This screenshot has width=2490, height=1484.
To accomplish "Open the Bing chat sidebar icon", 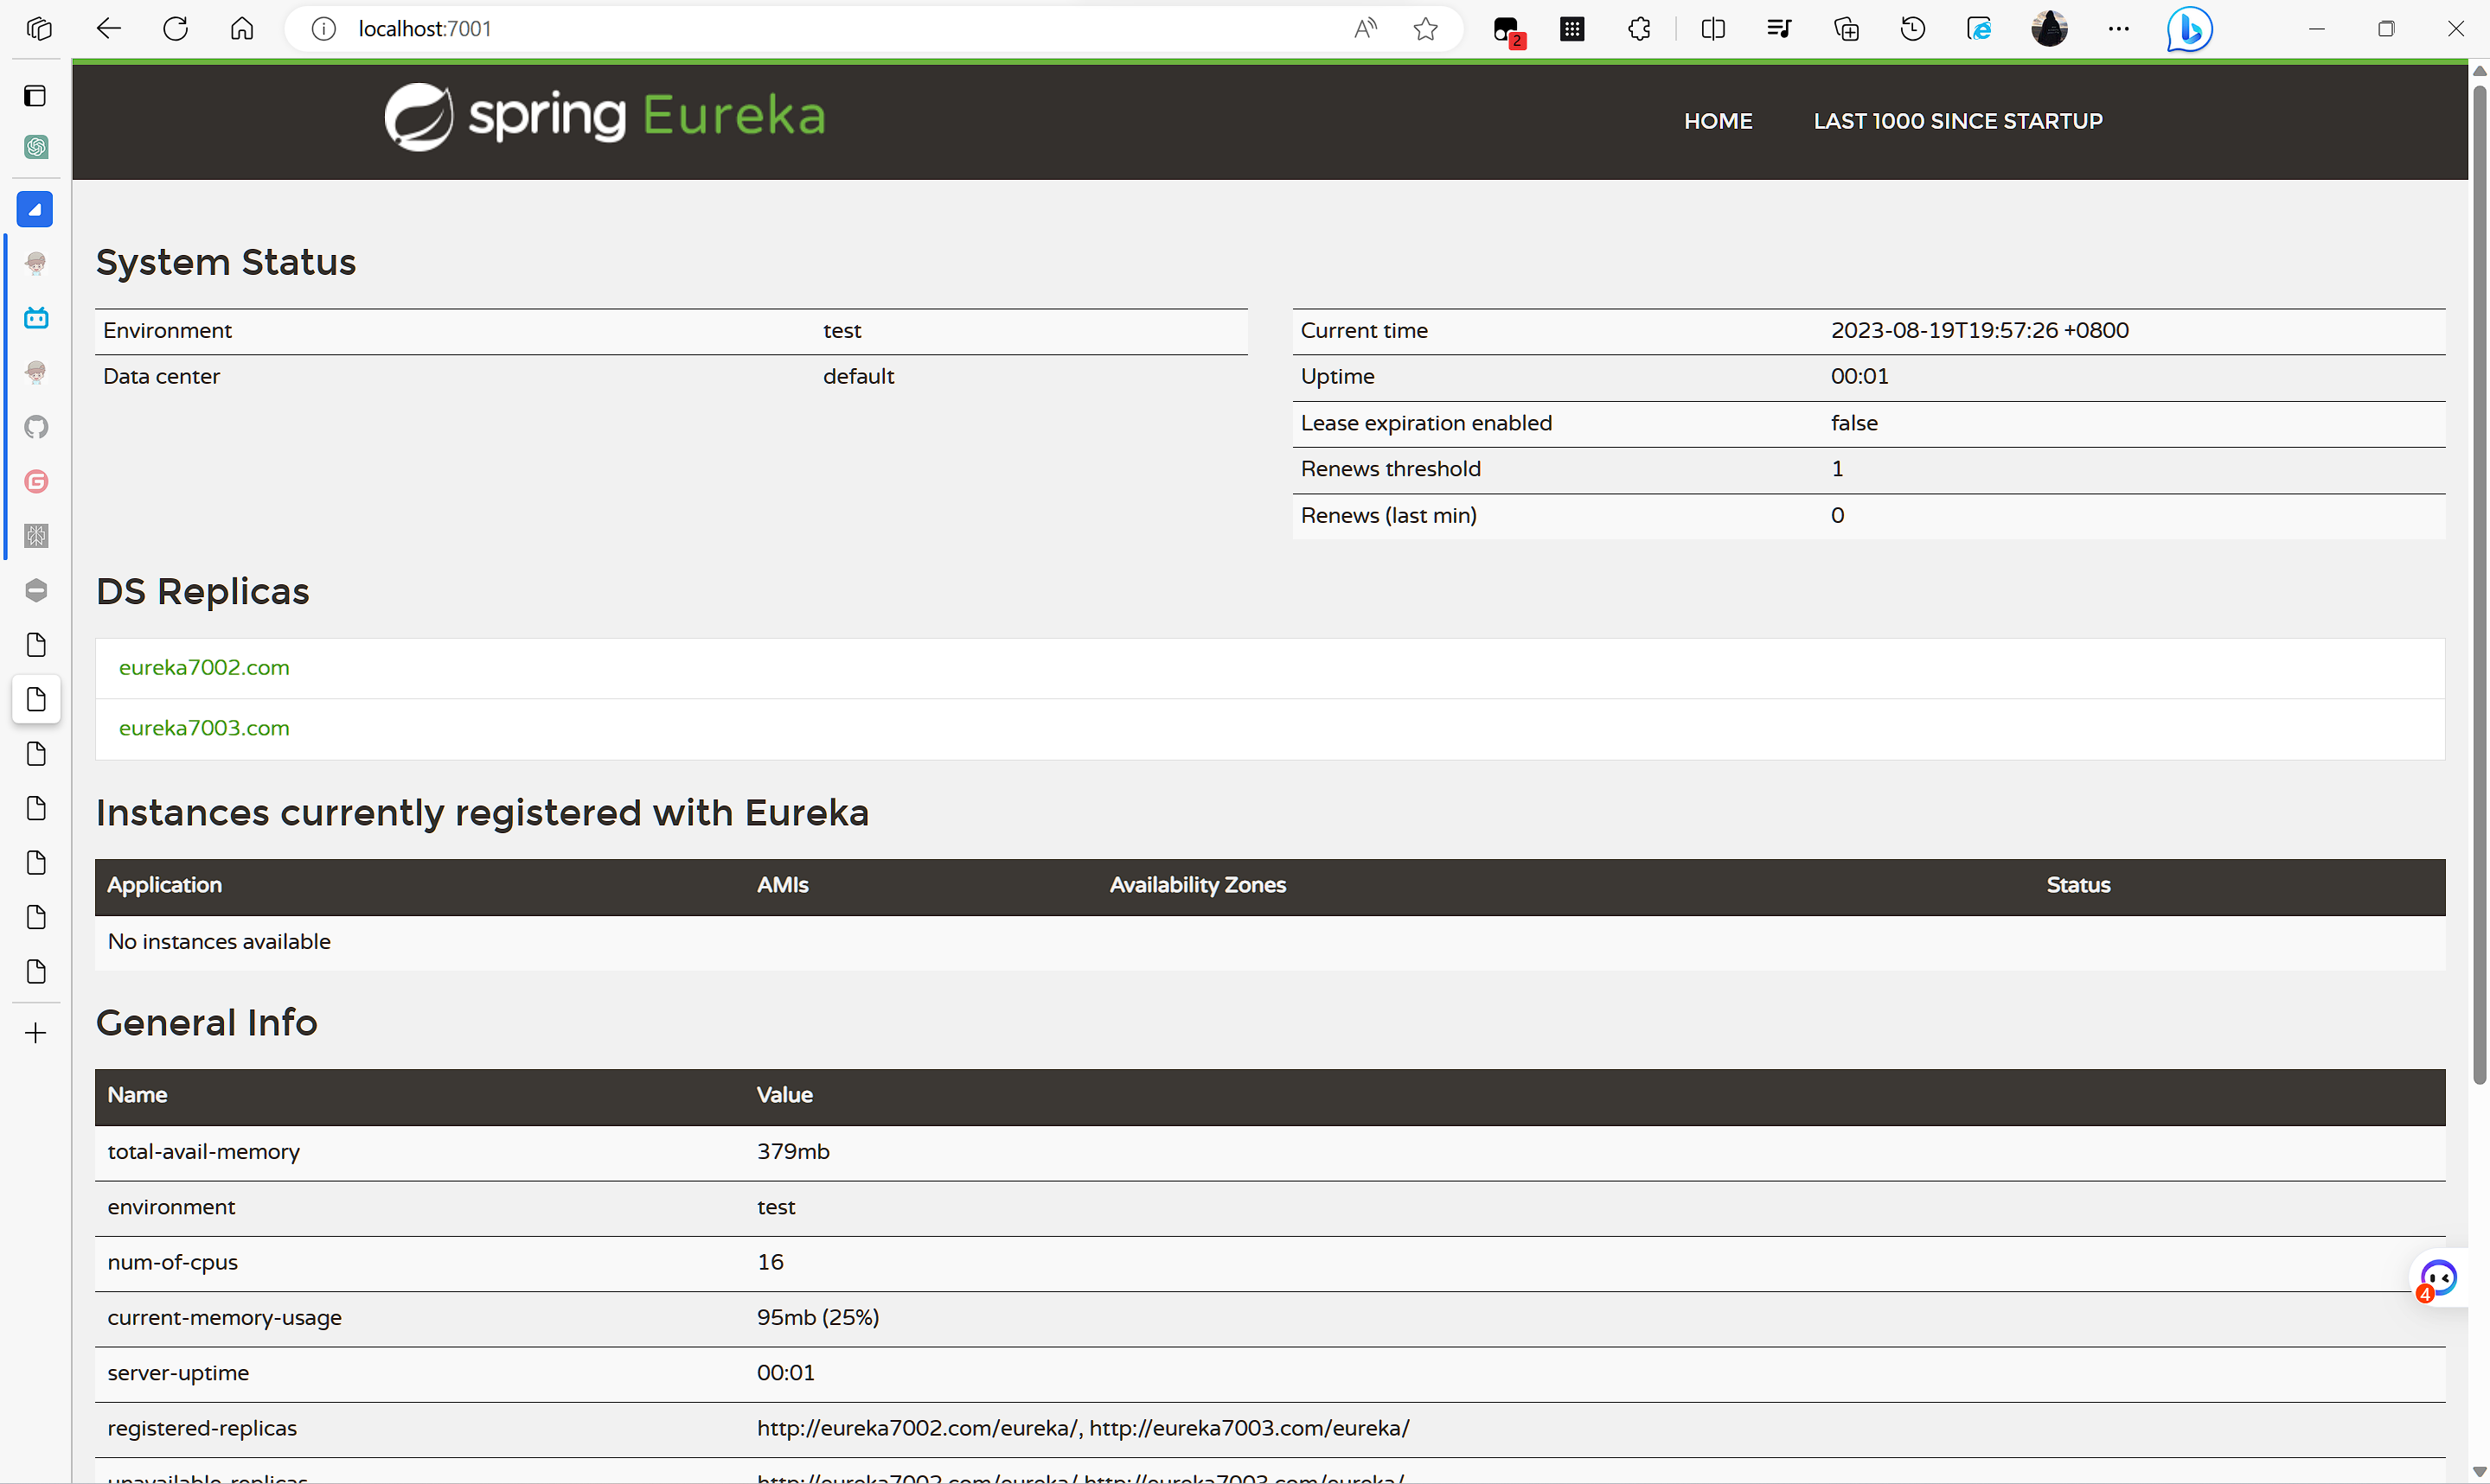I will coord(2188,29).
